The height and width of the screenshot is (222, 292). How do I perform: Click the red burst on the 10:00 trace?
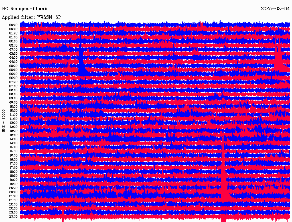(x=186, y=108)
